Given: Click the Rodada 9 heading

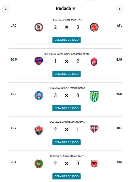Looking at the screenshot, I should pyautogui.click(x=65, y=8).
